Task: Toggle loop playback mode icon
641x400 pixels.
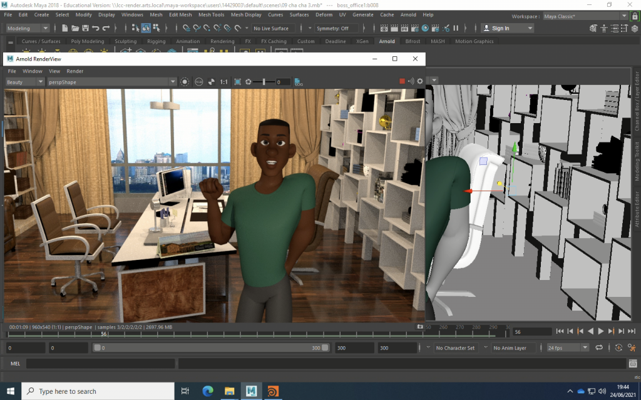Action: click(599, 347)
